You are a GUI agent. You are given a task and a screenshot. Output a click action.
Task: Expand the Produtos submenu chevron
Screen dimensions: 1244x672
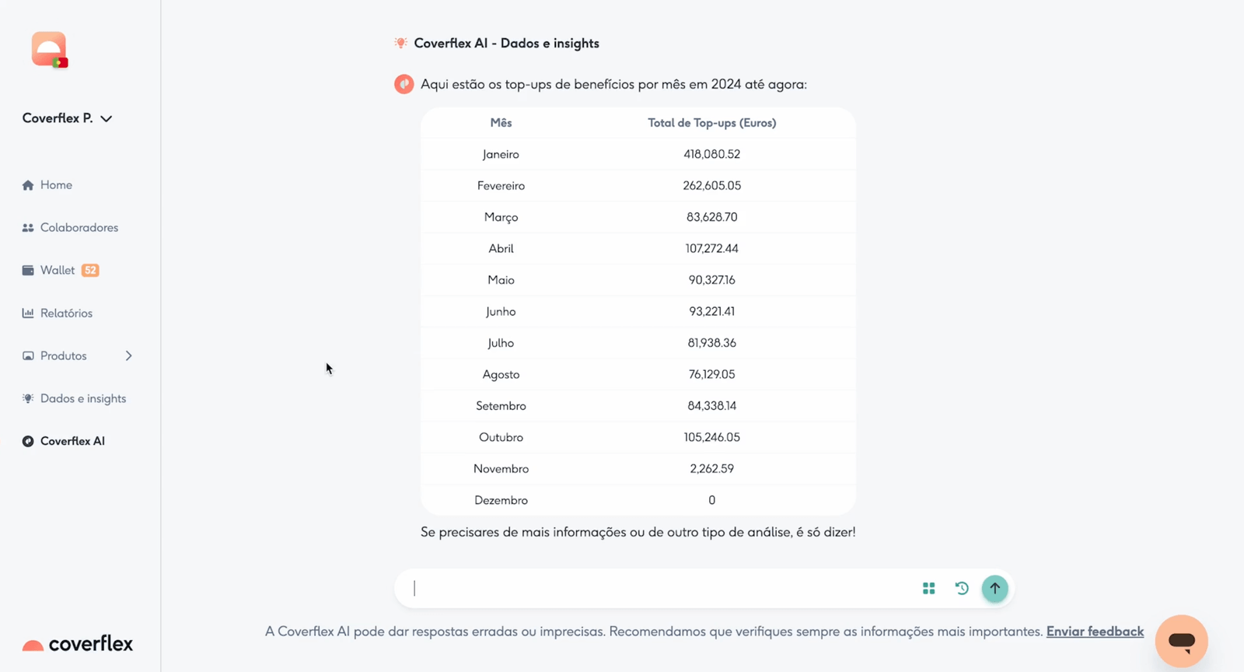point(129,355)
